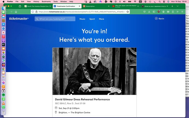The image size is (189, 118).
Task: Open a new tab with plus button
Action: click(x=172, y=6)
